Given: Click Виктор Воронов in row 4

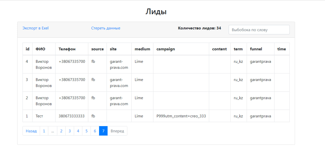Looking at the screenshot, I should tap(44, 65).
